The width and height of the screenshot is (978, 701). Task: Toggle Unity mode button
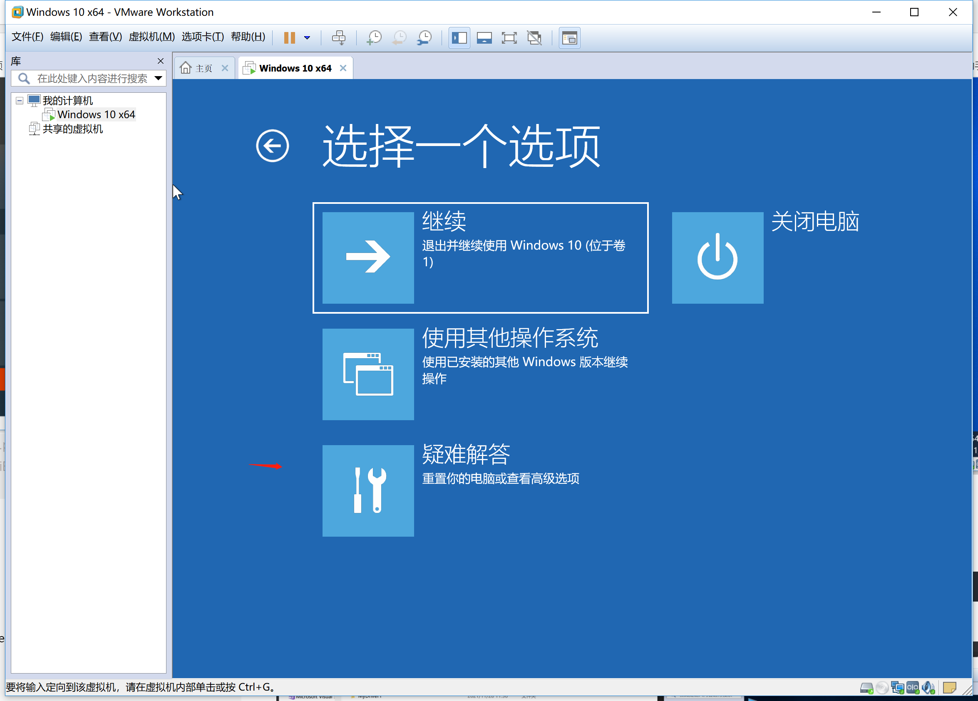[x=535, y=38]
